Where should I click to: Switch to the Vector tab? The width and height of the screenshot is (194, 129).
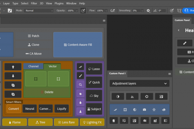(x=53, y=66)
